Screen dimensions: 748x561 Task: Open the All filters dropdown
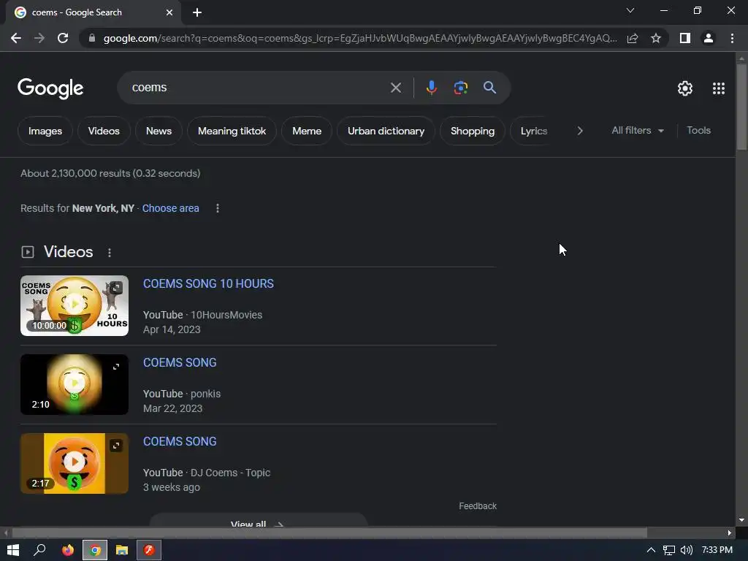637,130
